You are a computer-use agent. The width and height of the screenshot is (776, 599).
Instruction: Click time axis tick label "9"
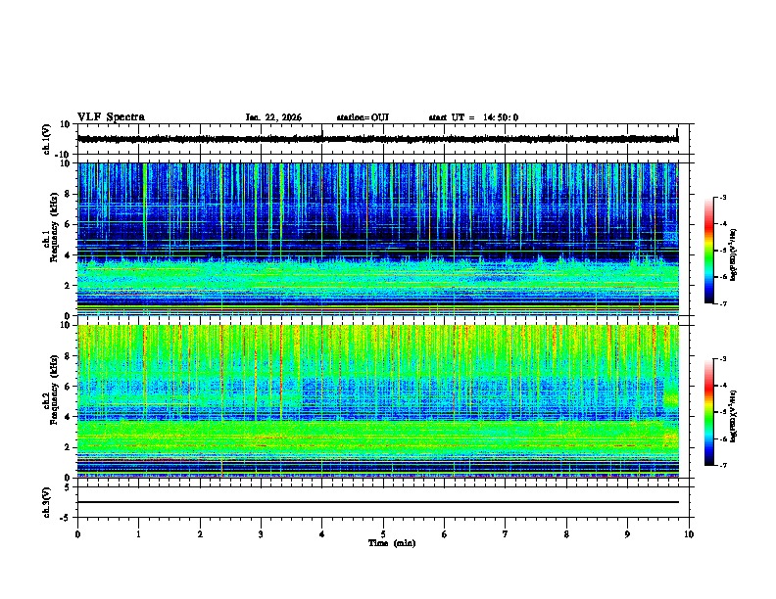click(x=627, y=534)
